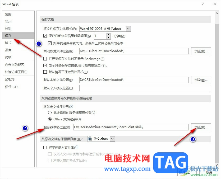This screenshot has height=179, width=221.
Task: Select the 保存 category
Action: [x=18, y=36]
